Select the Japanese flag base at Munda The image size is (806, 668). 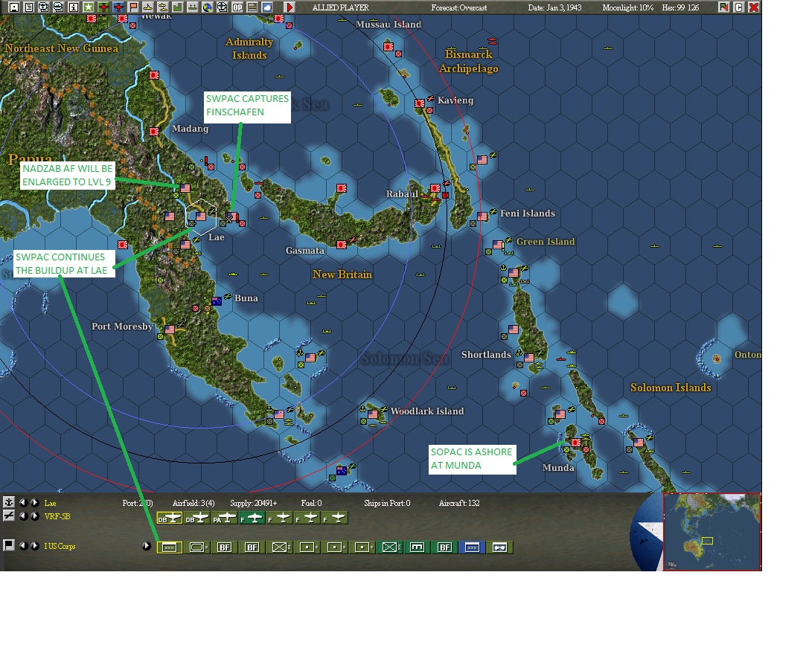coord(576,442)
